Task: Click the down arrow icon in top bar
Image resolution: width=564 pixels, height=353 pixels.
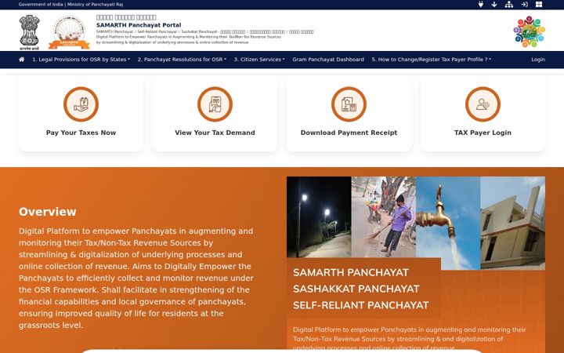Action: [x=494, y=5]
